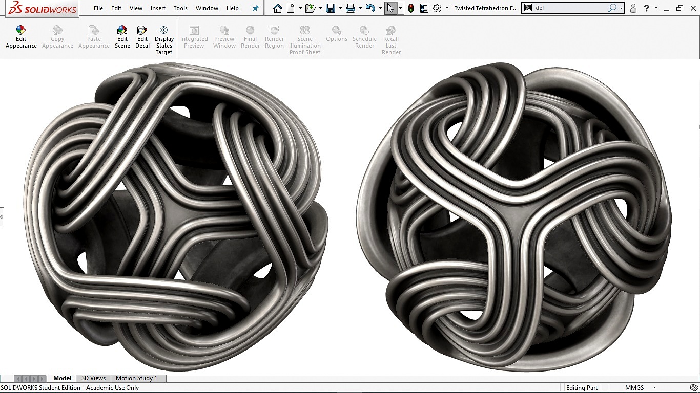The width and height of the screenshot is (700, 393).
Task: Select Display States Target
Action: pos(164,40)
